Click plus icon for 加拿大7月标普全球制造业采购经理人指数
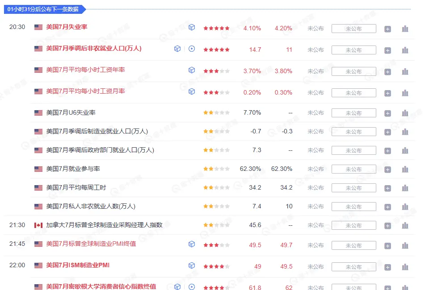The width and height of the screenshot is (425, 290). [x=387, y=226]
